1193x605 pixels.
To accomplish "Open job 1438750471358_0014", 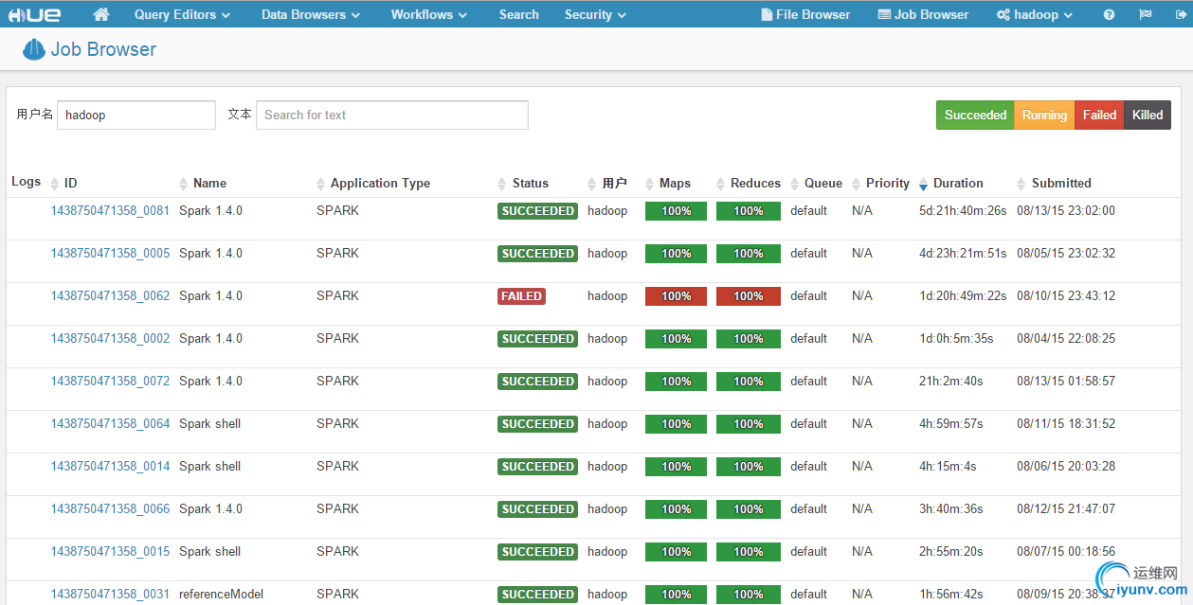I will point(110,466).
